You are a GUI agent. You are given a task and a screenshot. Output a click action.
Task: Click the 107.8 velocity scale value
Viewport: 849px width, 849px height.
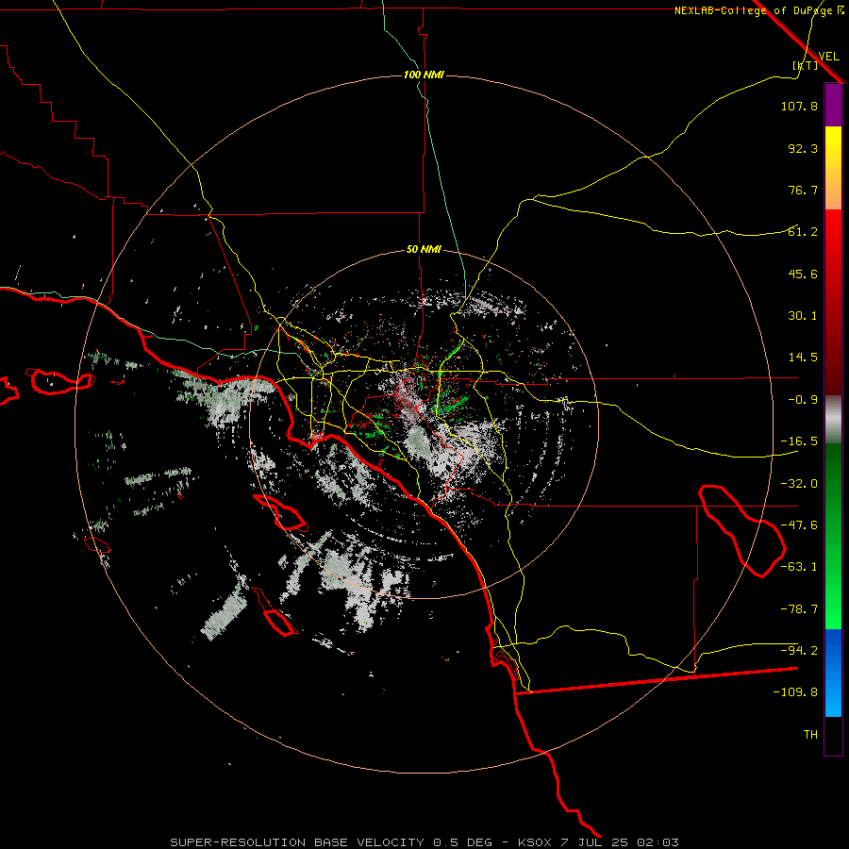[x=799, y=106]
